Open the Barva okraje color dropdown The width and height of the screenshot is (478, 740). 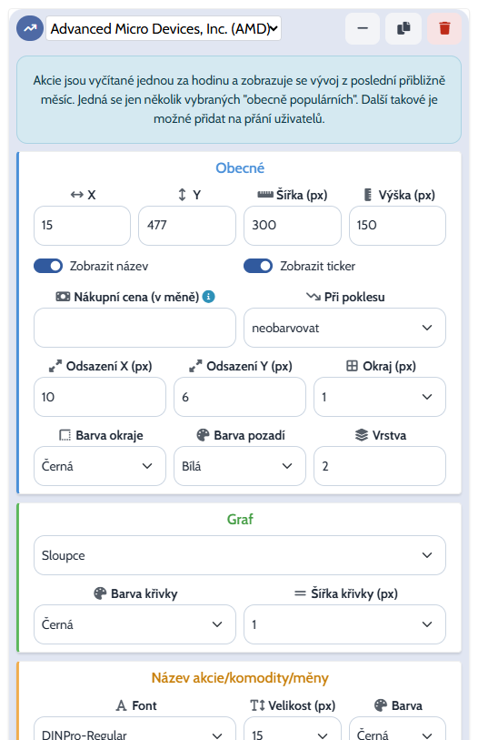click(100, 466)
